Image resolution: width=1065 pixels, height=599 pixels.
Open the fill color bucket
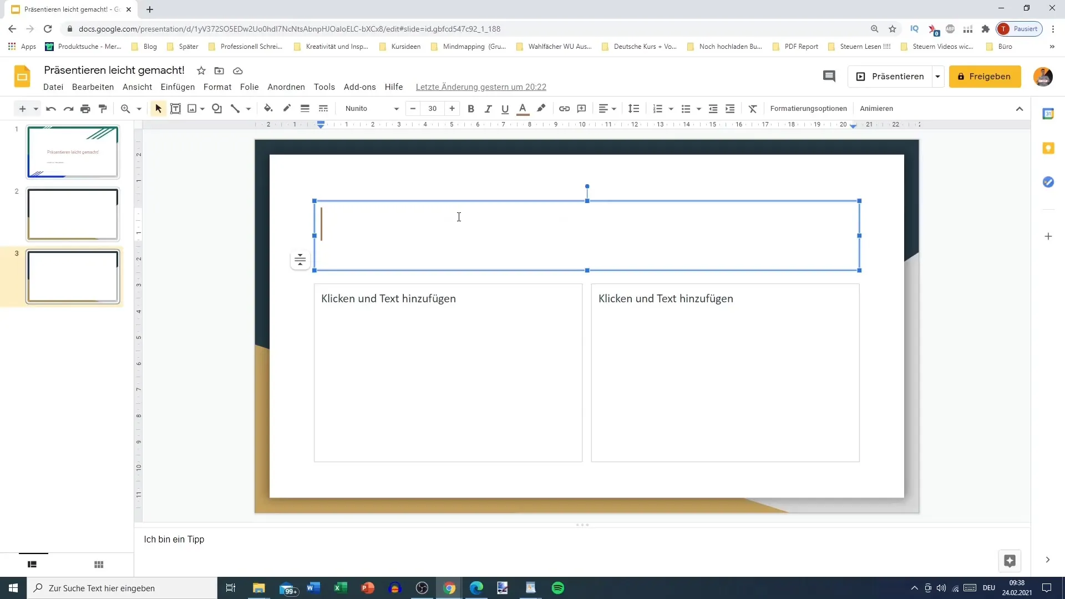(268, 109)
